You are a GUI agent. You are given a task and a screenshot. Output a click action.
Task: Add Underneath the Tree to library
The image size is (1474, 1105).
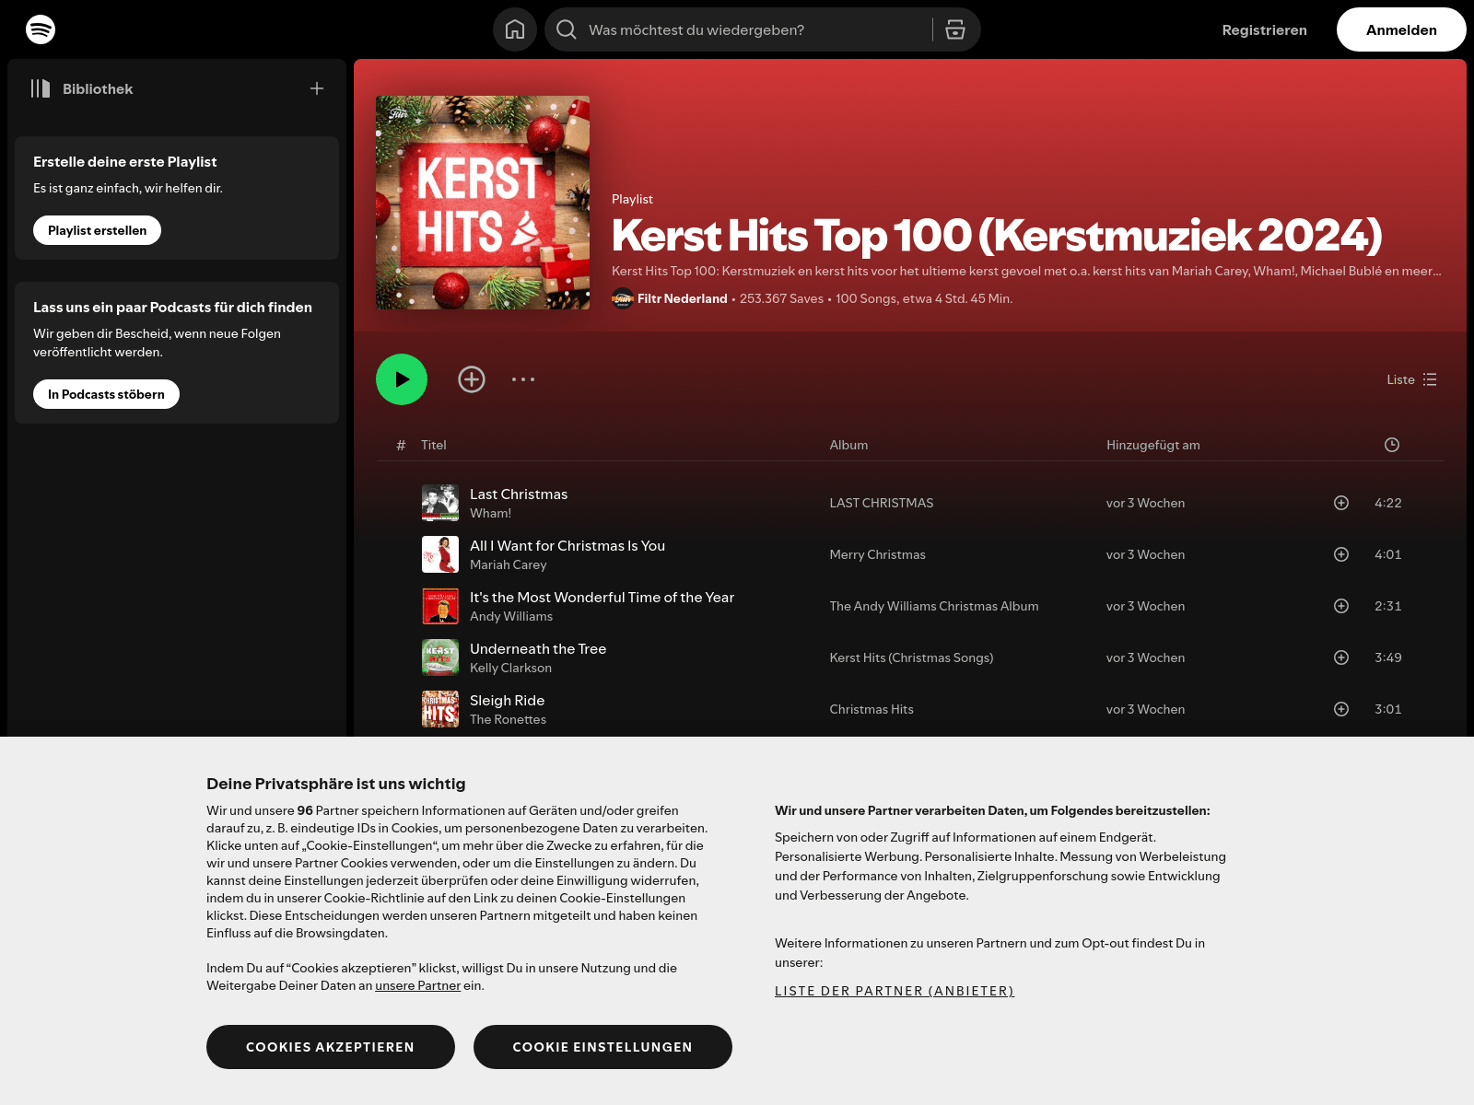click(x=1341, y=657)
